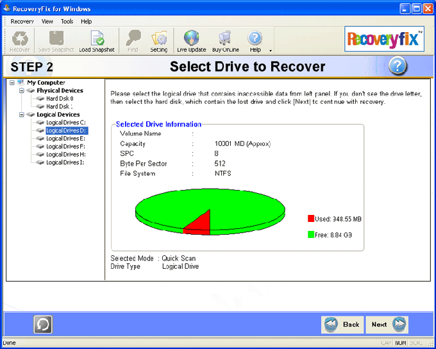Collapse the Physical Devices node
Screen dimensions: 436x349
tap(21, 90)
